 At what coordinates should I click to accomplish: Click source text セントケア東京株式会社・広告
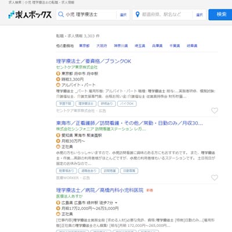[x=81, y=111]
